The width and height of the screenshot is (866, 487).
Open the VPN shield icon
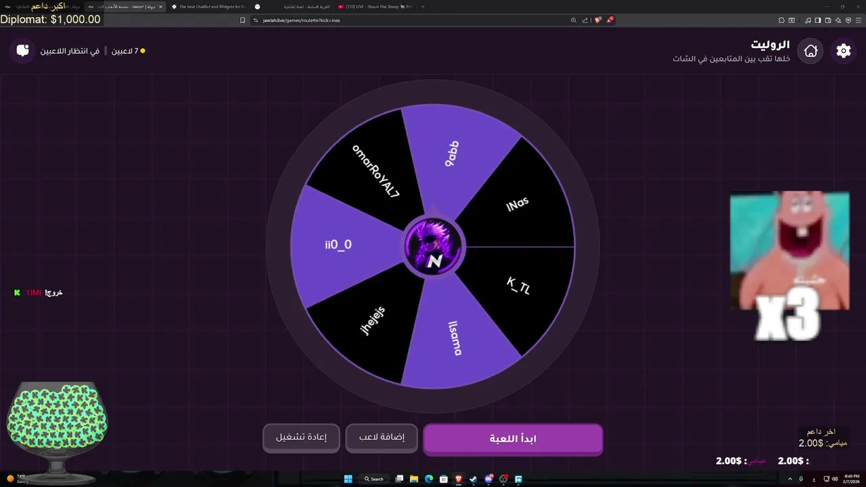[848, 20]
